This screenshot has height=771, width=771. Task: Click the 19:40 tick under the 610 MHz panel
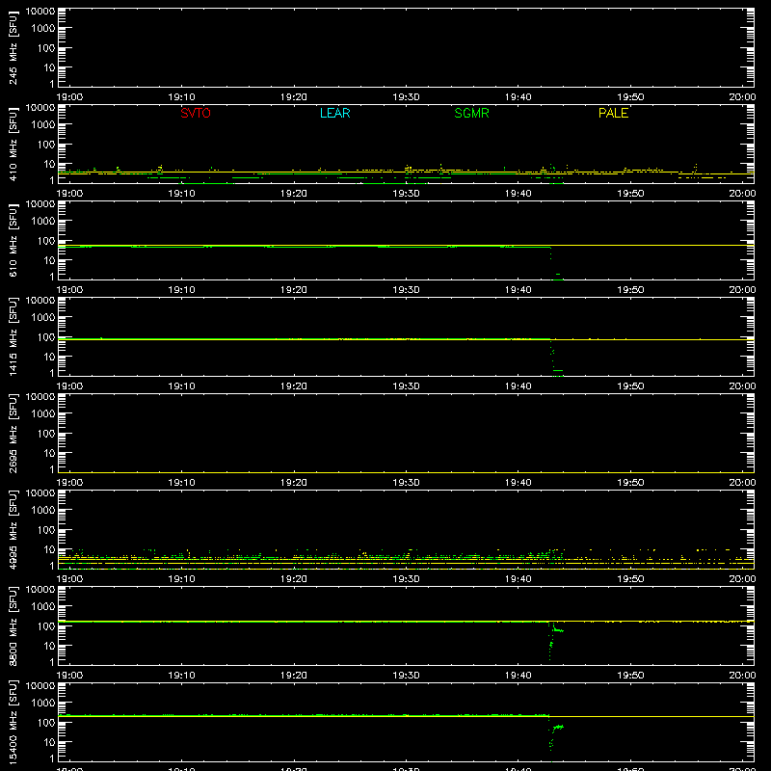click(x=518, y=290)
